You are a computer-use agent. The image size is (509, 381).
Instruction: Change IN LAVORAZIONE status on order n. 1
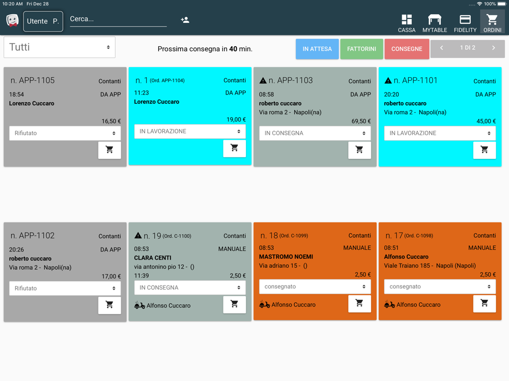(190, 132)
